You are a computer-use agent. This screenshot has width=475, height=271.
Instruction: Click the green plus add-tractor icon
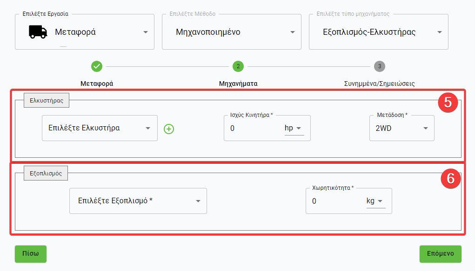coord(169,129)
